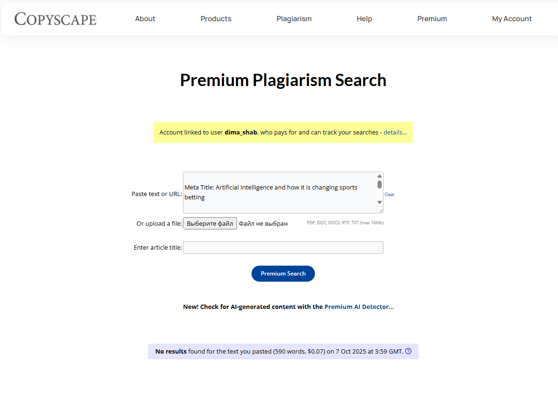The height and width of the screenshot is (402, 558).
Task: Click into the Enter article title field
Action: pos(283,248)
